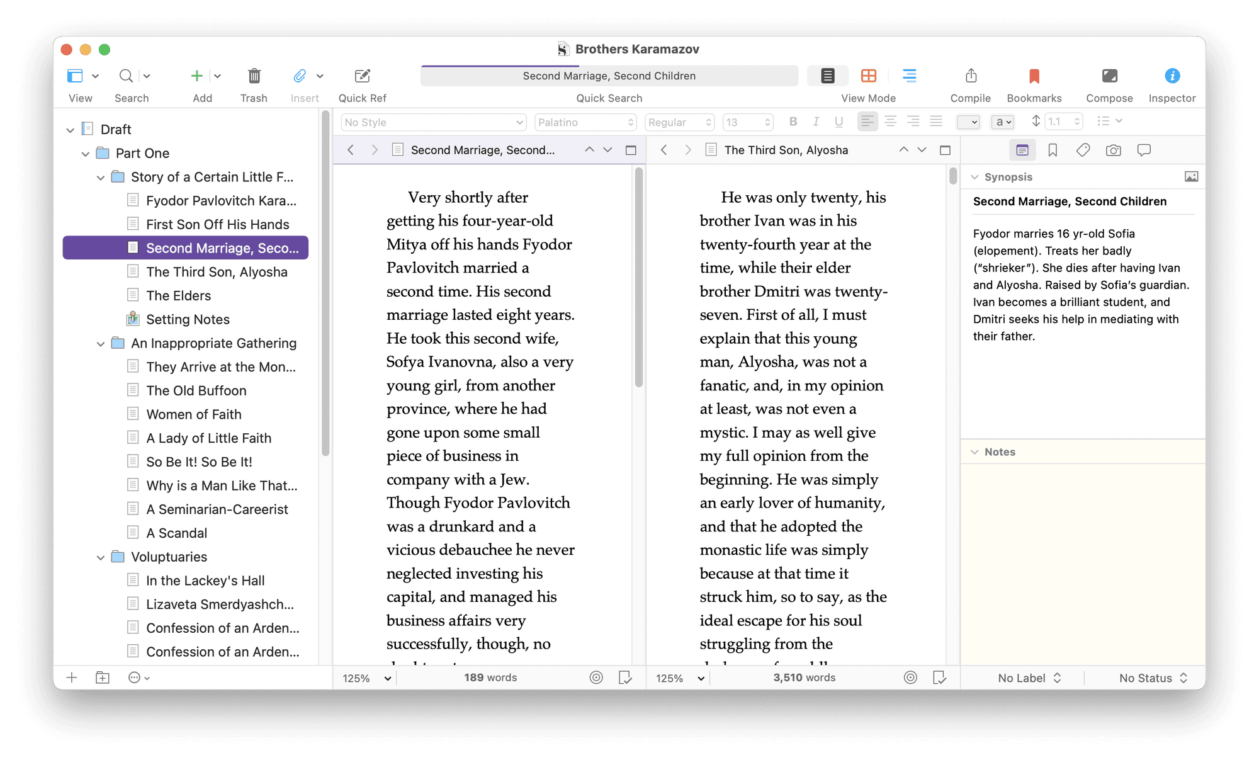Adjust line spacing with the 1.1 stepper
Viewport: 1259px width, 760px height.
point(1063,121)
